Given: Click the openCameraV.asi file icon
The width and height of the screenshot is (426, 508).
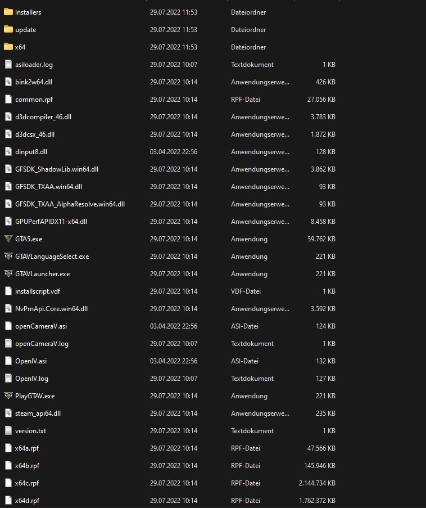Looking at the screenshot, I should pos(8,326).
